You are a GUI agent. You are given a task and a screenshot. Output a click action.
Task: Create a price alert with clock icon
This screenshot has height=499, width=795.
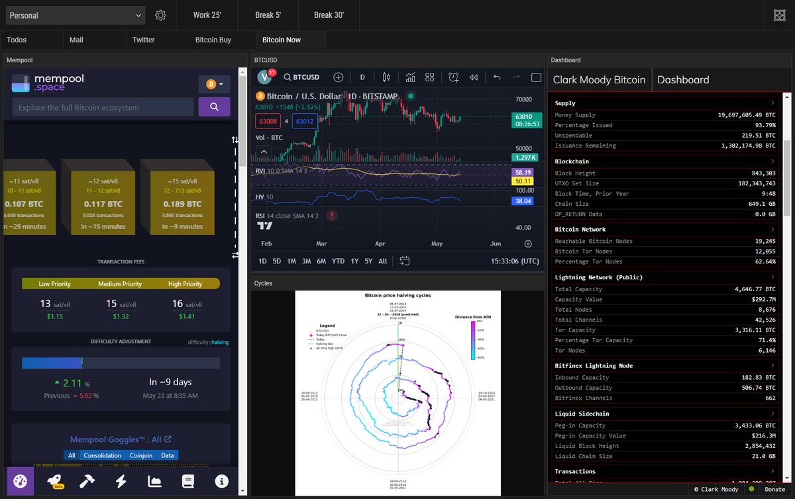(x=454, y=77)
